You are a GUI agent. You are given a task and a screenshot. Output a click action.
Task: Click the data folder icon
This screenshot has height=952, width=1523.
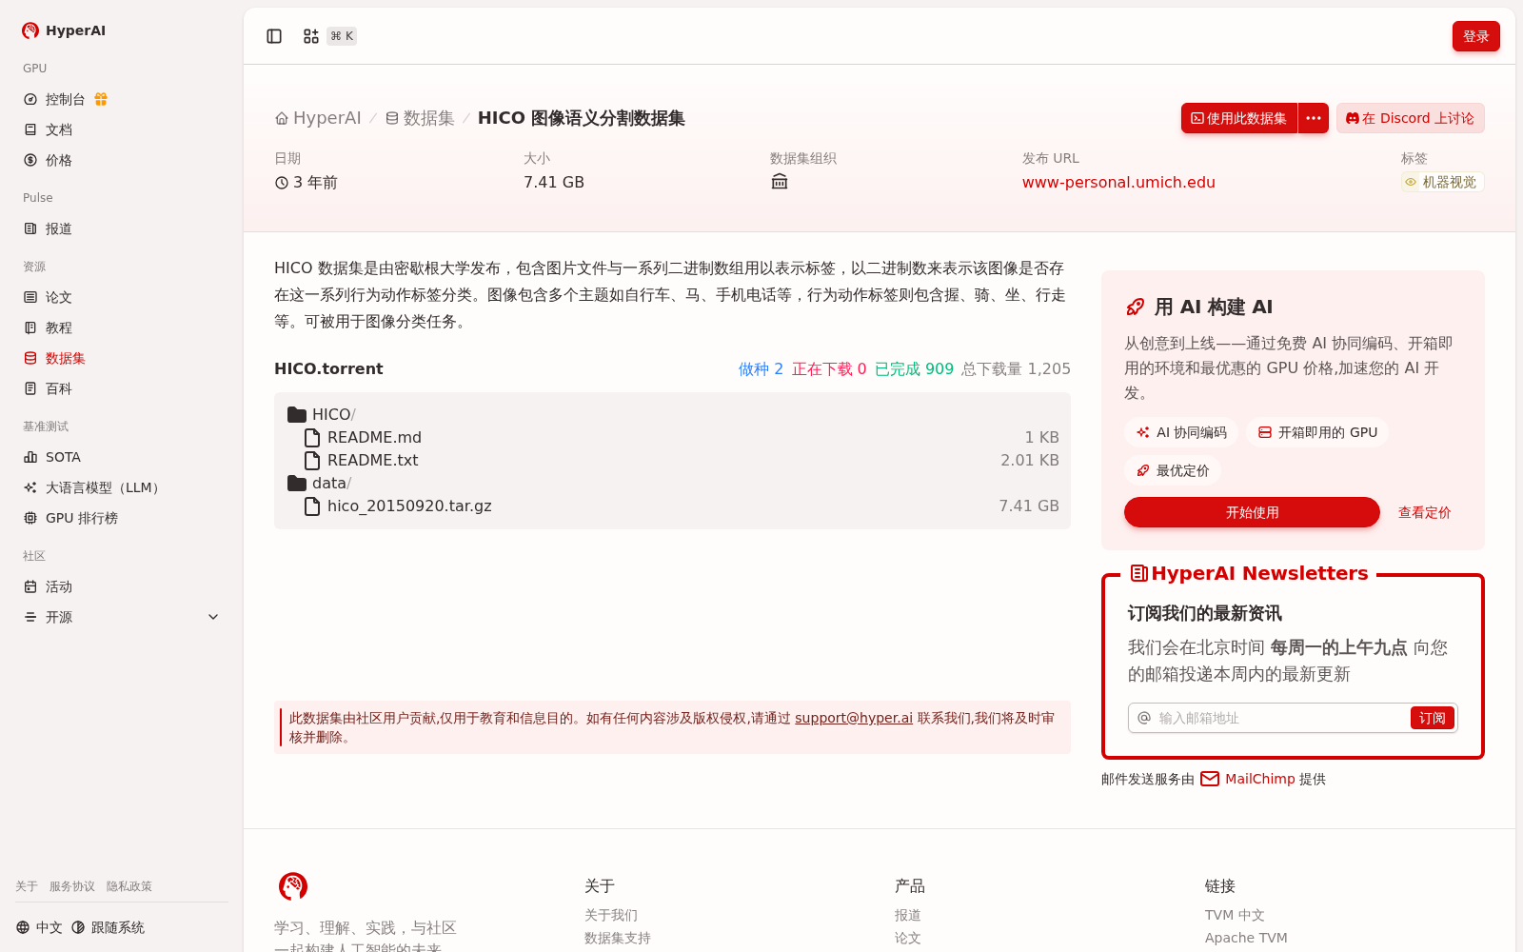tap(297, 483)
